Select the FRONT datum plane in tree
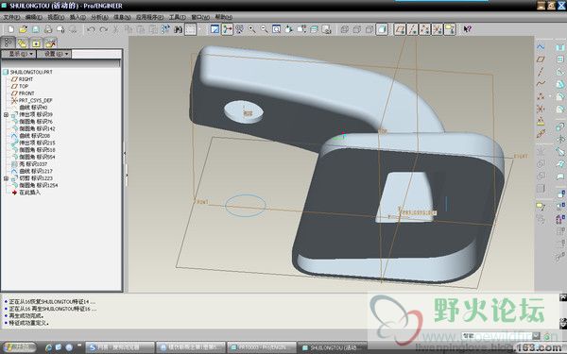This screenshot has width=567, height=354. pyautogui.click(x=26, y=93)
